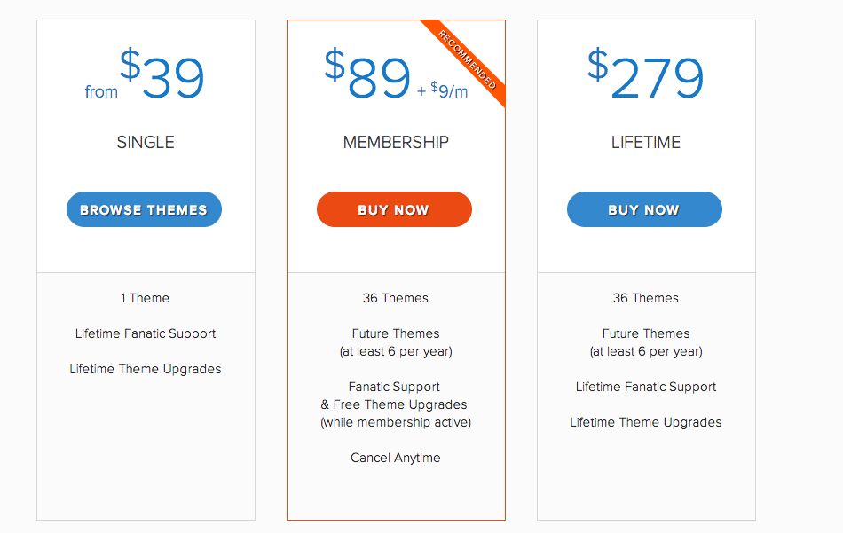Click 'Cancel Anytime' in the Membership plan
This screenshot has height=533, width=843.
[x=395, y=458]
